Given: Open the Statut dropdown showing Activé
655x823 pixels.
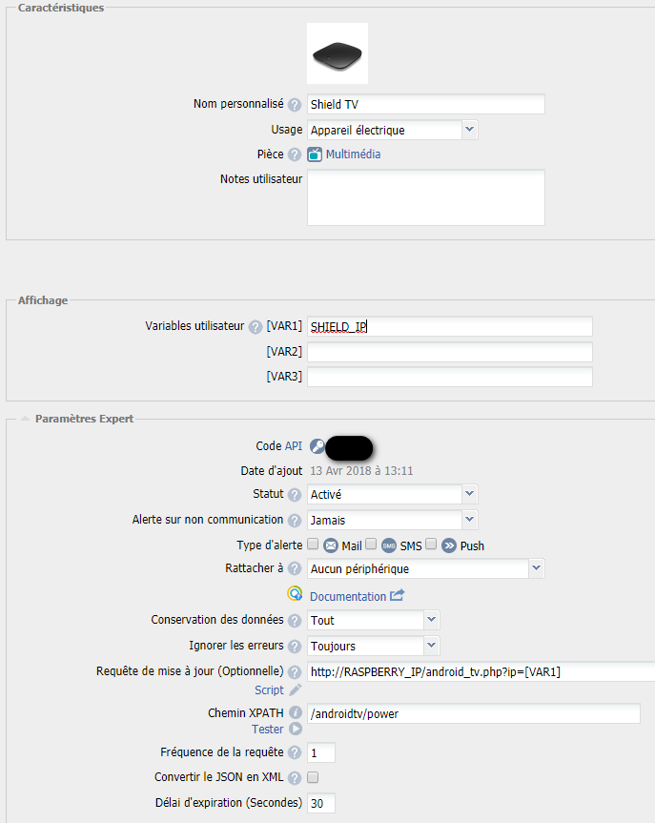Looking at the screenshot, I should click(392, 495).
